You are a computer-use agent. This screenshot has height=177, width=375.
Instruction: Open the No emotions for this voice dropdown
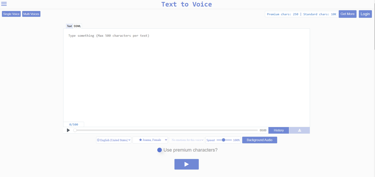pos(187,140)
